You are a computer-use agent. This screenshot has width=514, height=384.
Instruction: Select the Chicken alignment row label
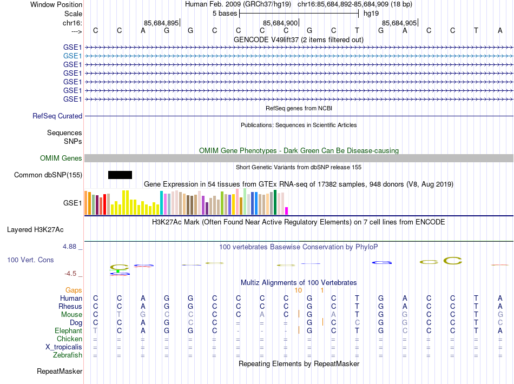pos(69,339)
